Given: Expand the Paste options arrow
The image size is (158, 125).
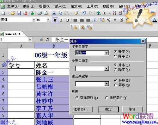Looking at the screenshot, I should [71, 13].
